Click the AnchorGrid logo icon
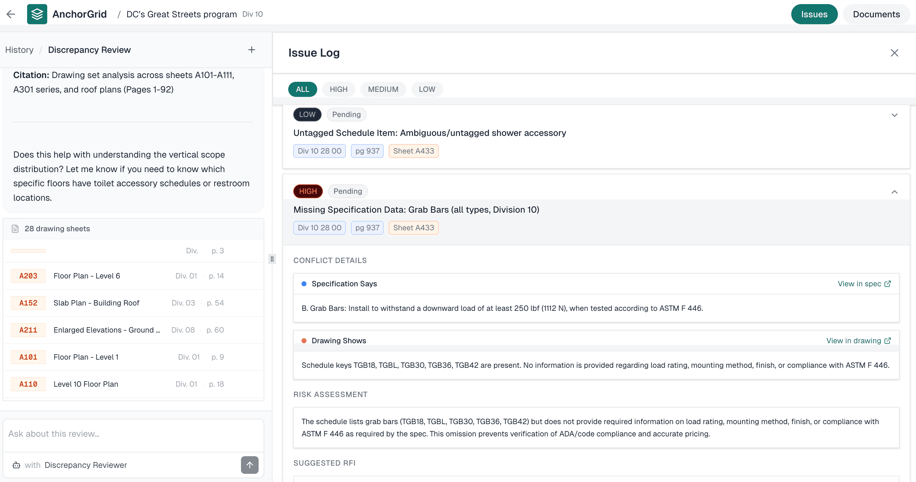 (37, 14)
